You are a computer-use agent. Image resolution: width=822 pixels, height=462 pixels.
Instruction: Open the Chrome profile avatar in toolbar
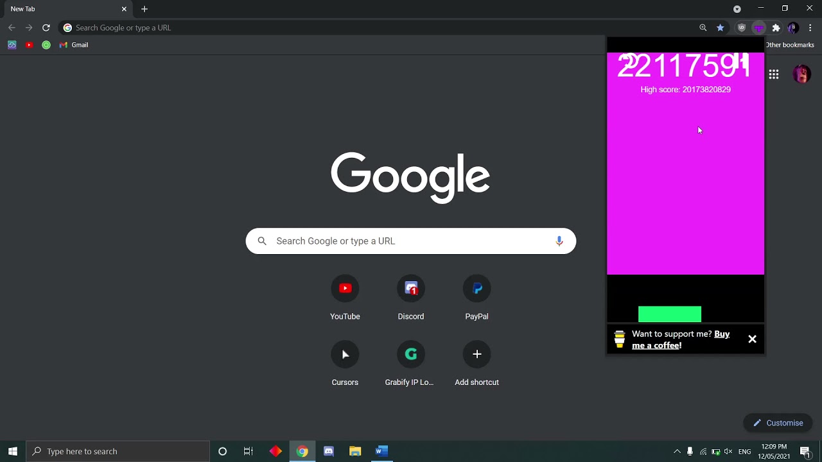click(x=793, y=28)
